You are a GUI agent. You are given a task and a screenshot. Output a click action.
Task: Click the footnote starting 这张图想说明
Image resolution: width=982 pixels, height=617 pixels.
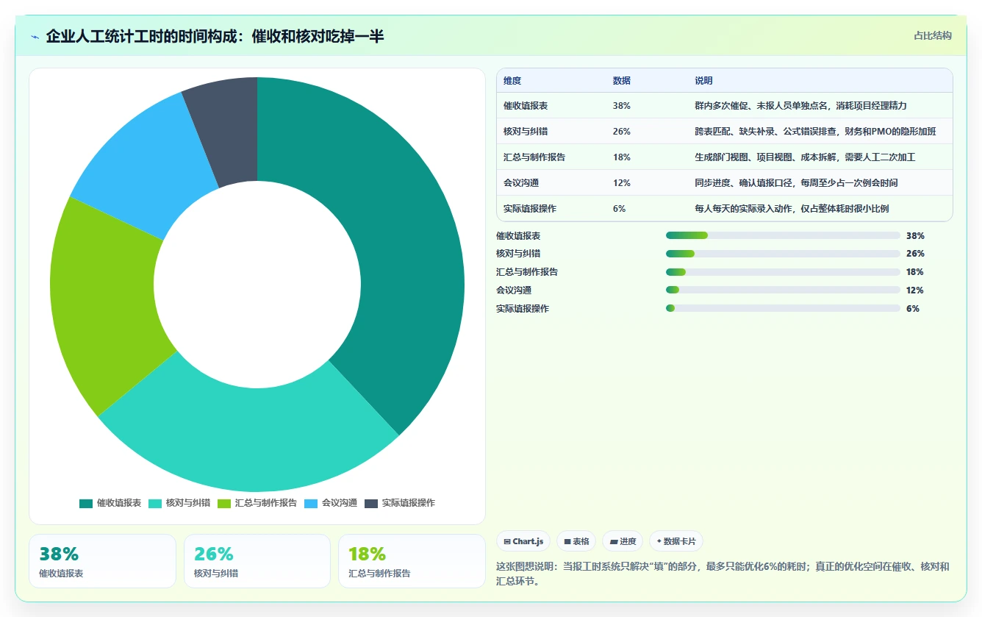click(723, 574)
